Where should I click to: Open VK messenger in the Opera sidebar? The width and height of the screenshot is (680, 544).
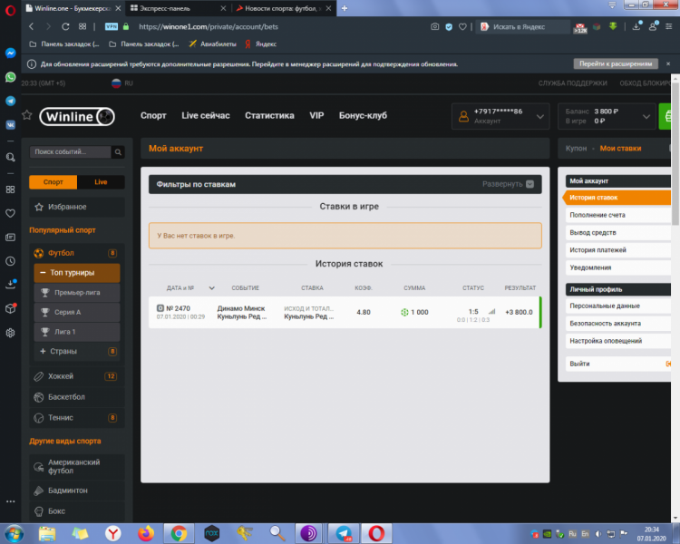coord(10,125)
